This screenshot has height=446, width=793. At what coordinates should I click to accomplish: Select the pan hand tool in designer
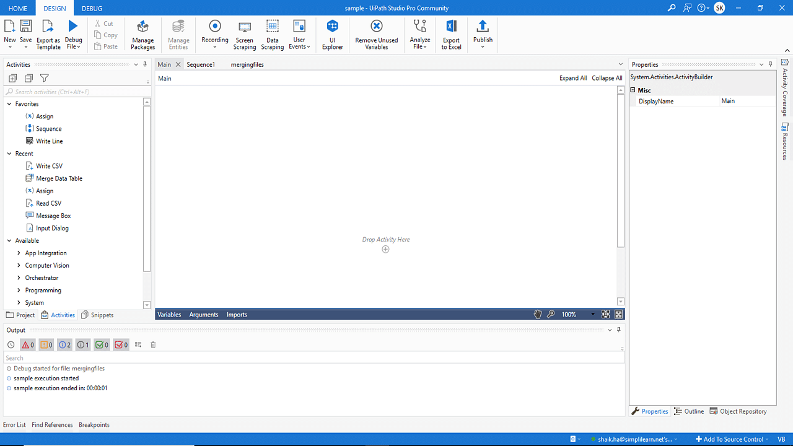538,315
